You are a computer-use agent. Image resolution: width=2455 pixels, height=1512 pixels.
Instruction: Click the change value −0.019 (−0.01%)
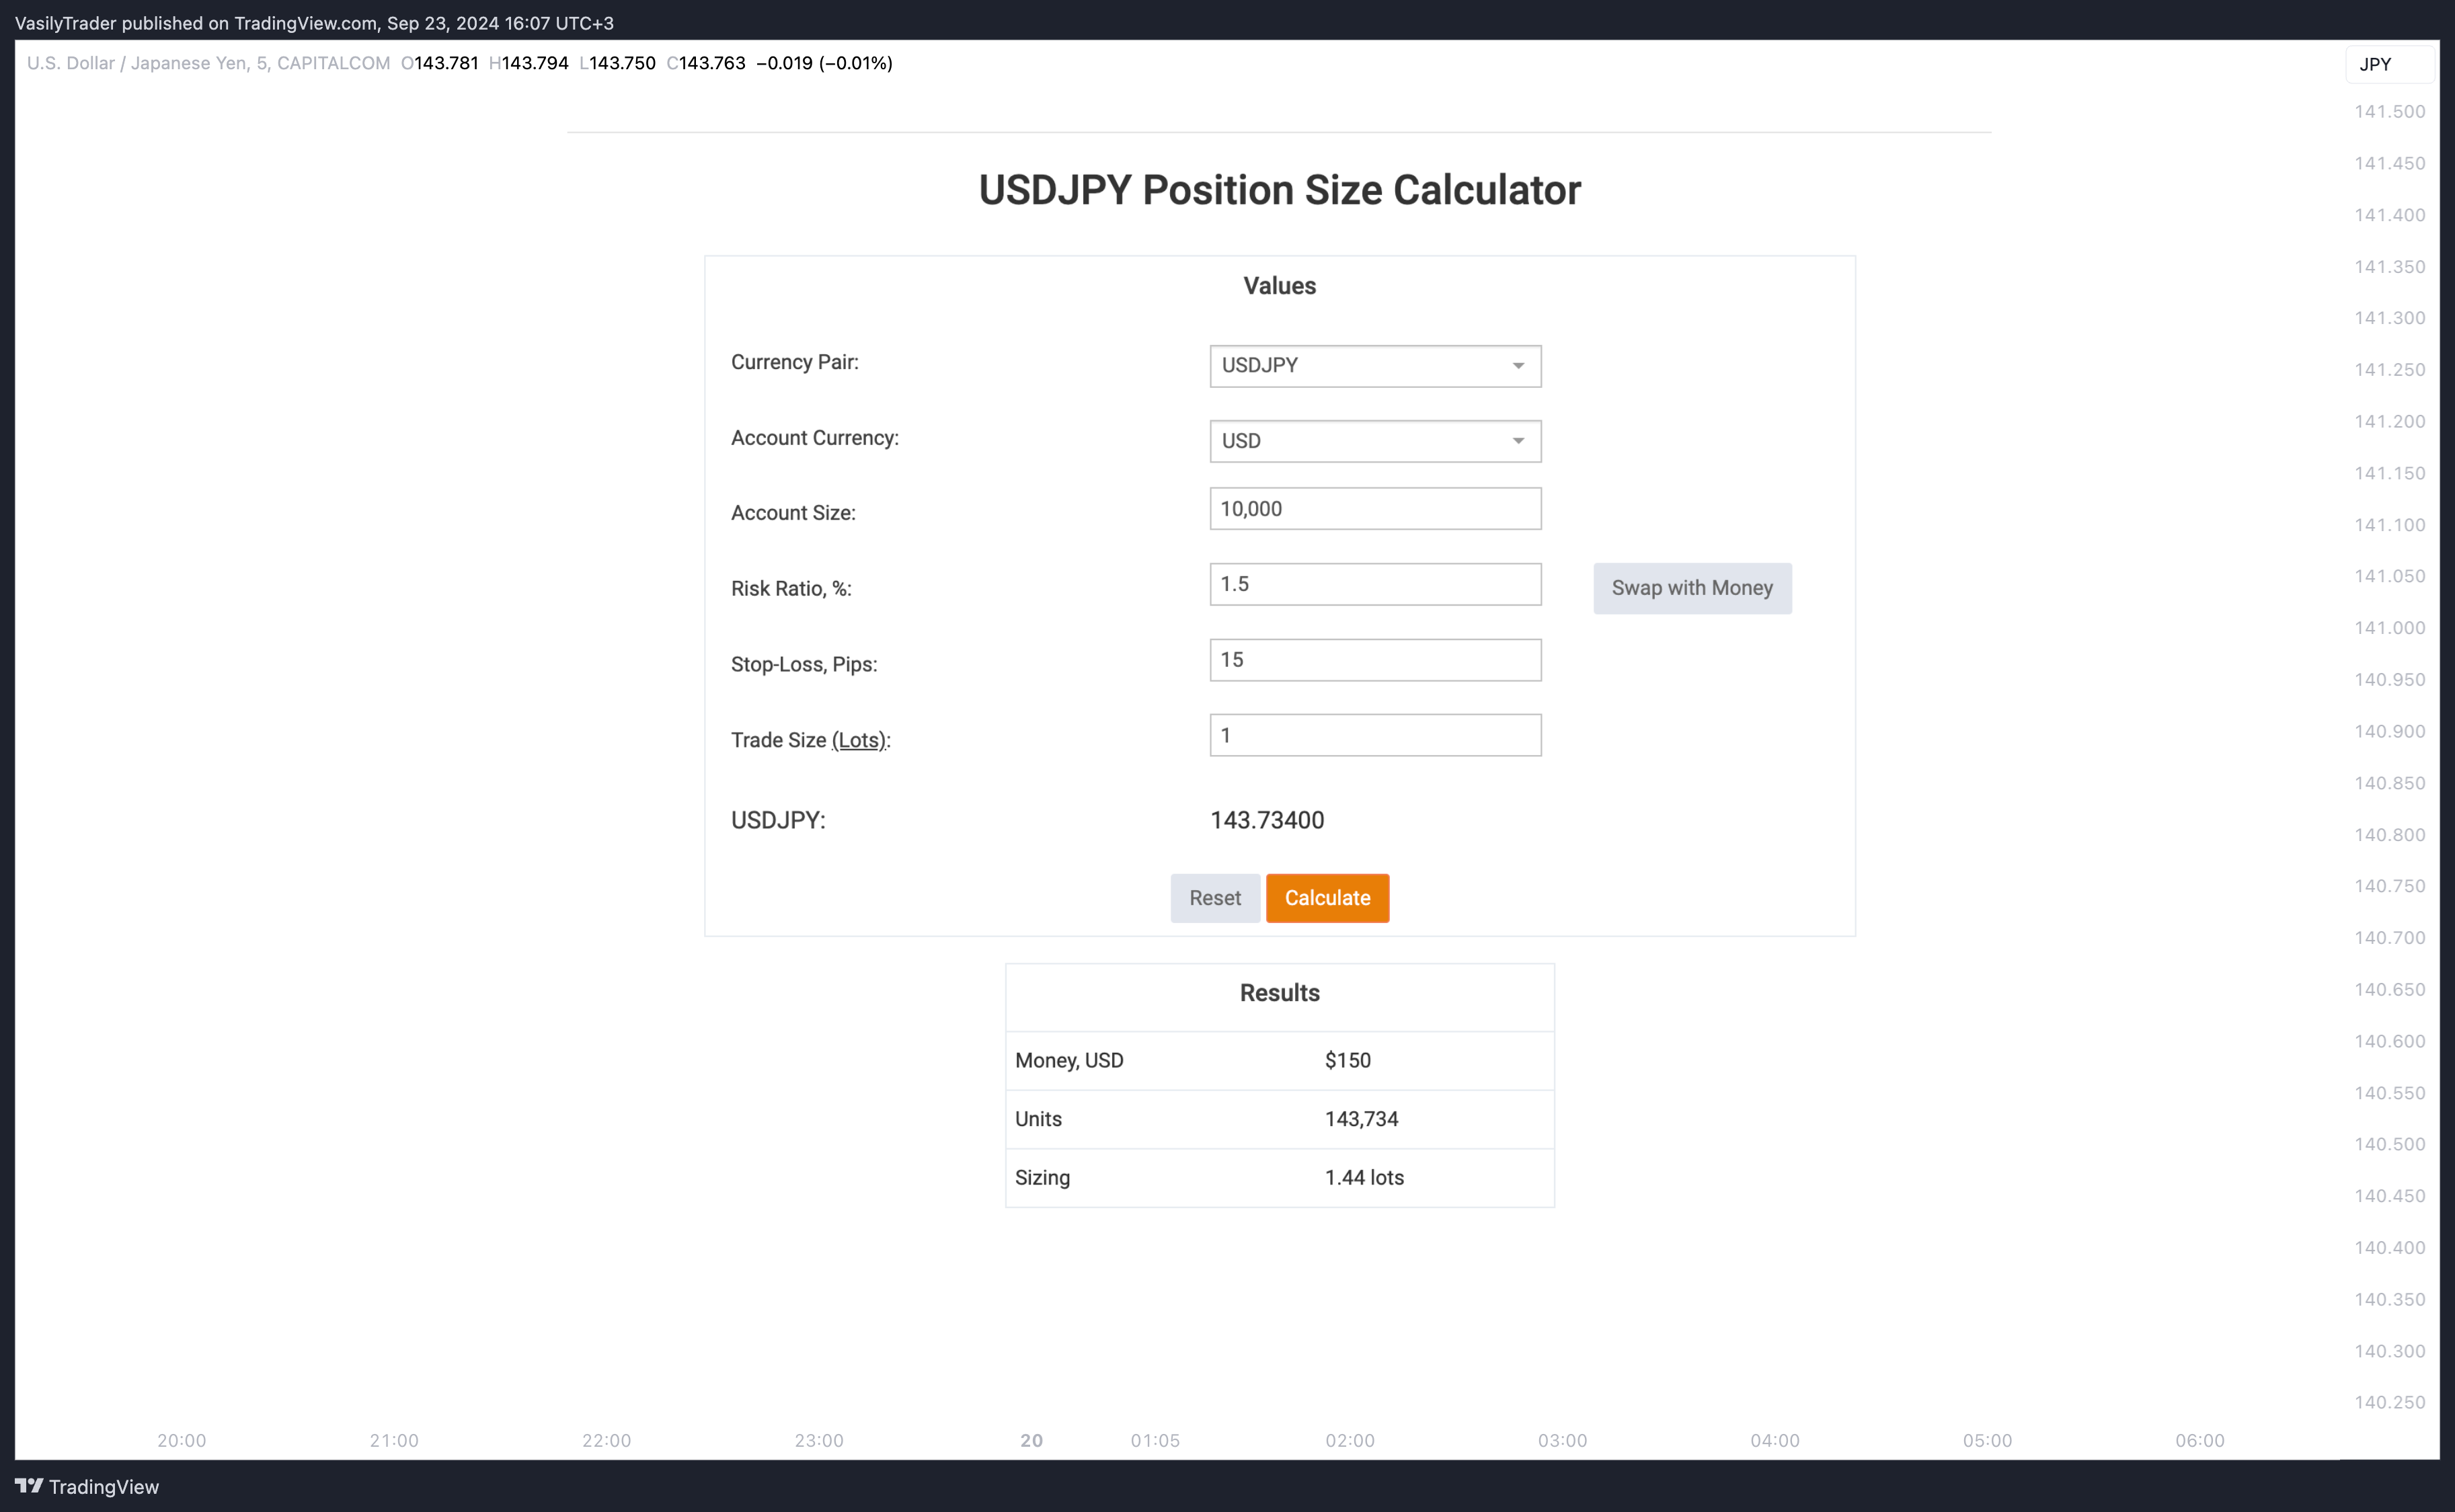[824, 63]
